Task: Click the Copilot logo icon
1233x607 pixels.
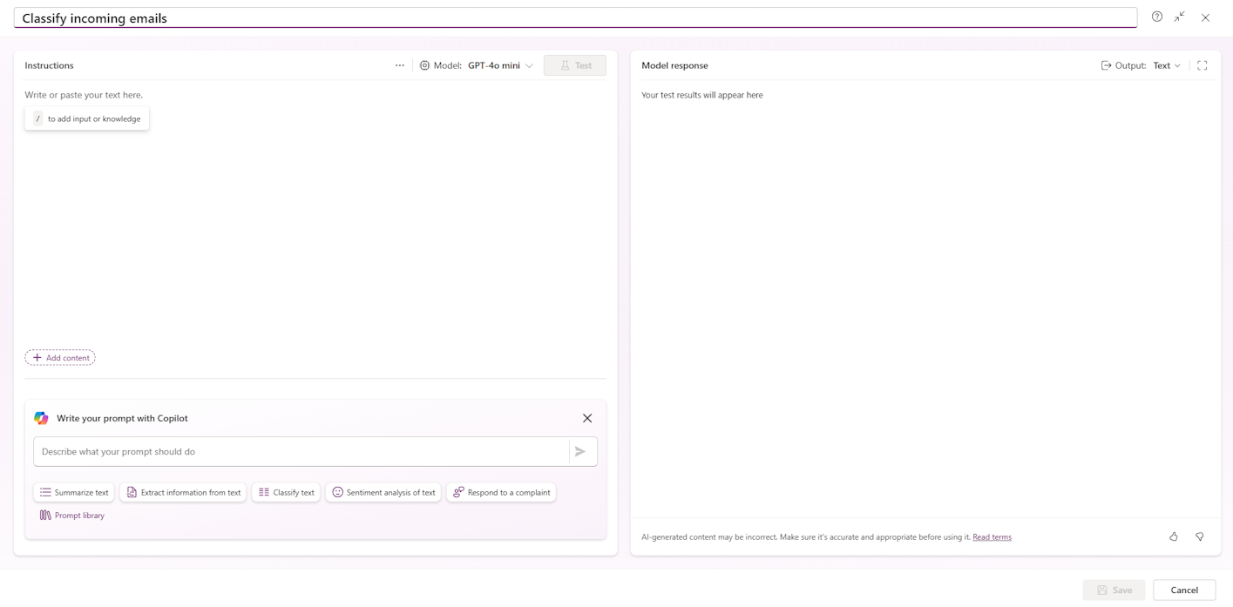Action: pos(41,418)
